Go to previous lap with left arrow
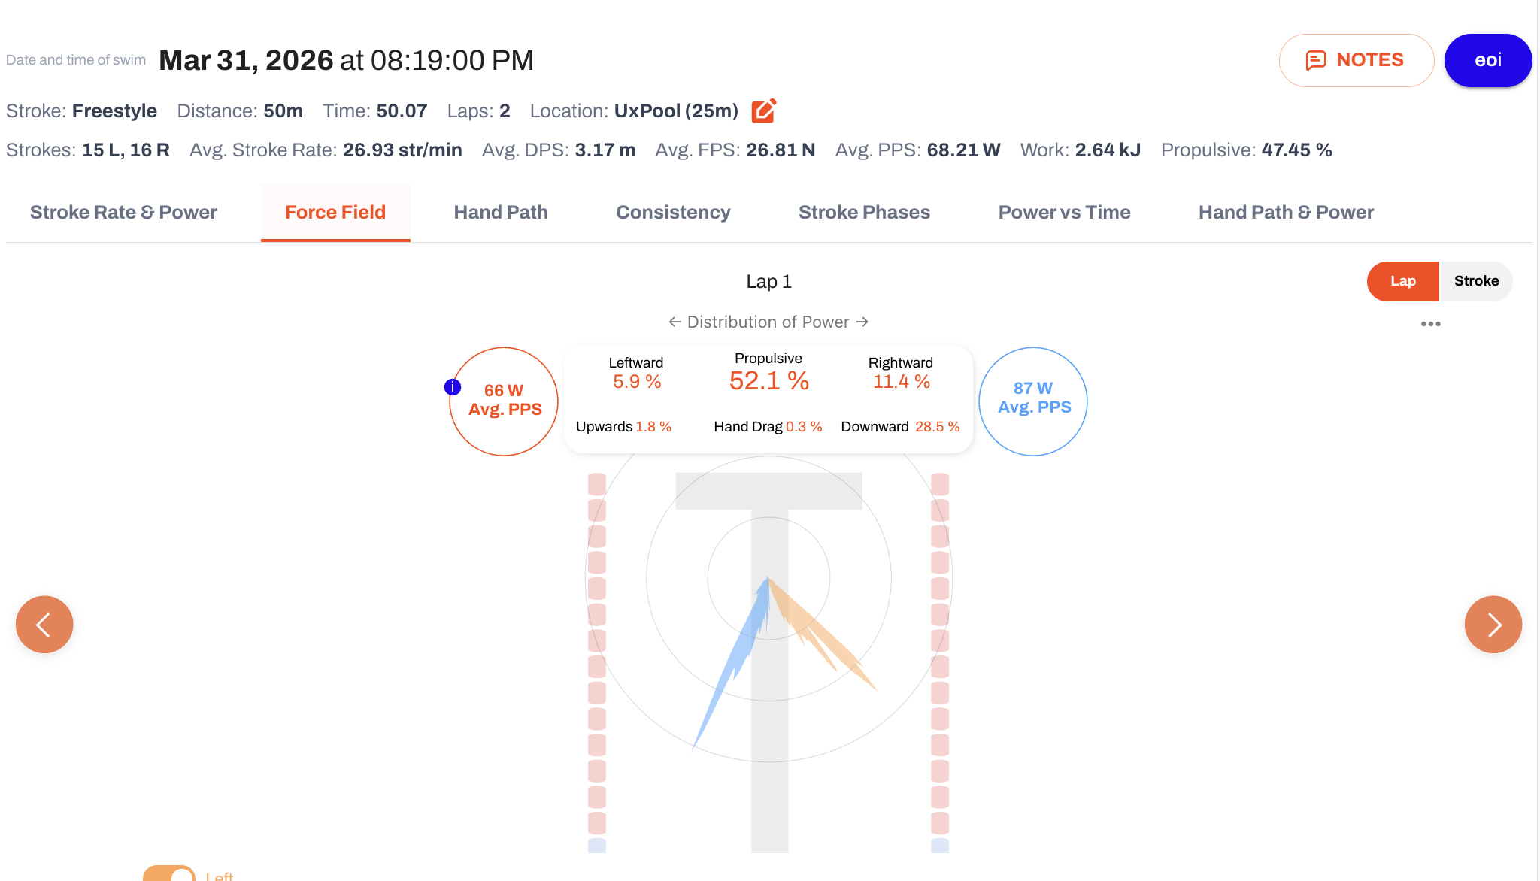This screenshot has height=881, width=1540. pyautogui.click(x=44, y=625)
